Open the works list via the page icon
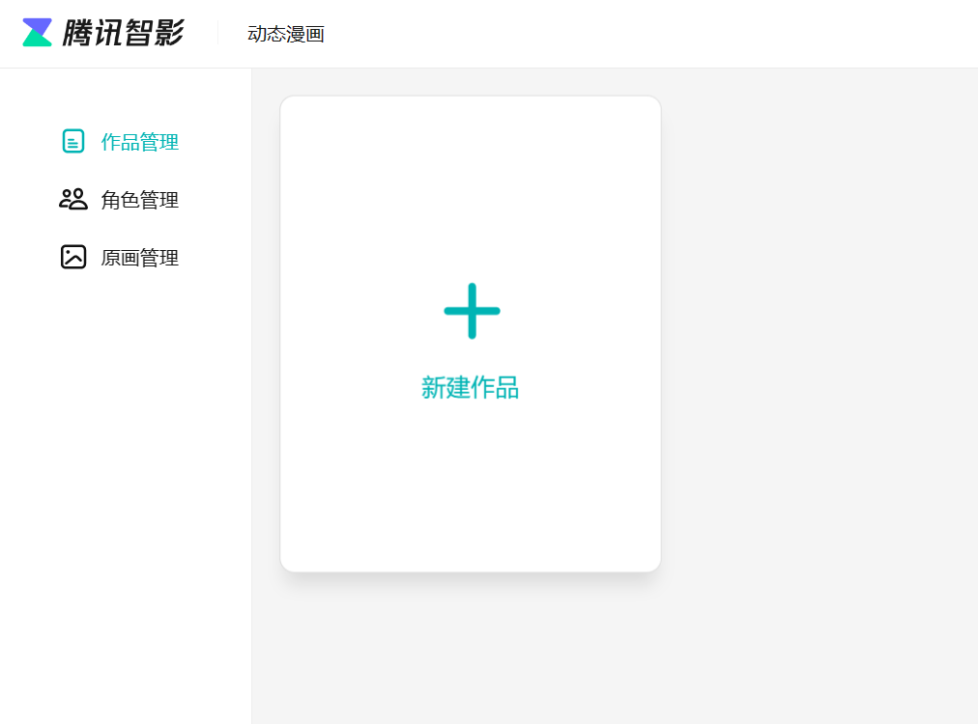 pyautogui.click(x=73, y=141)
